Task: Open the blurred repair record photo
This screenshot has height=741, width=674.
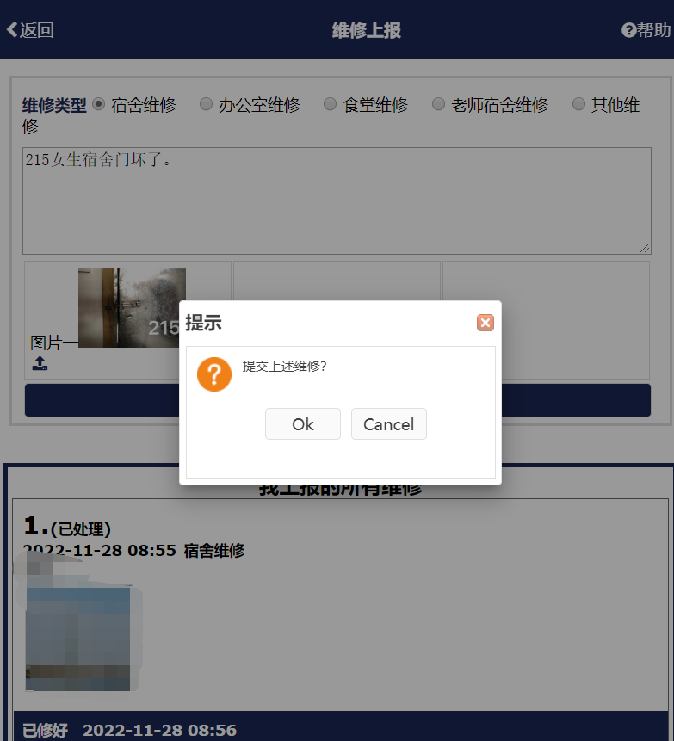Action: tap(78, 639)
